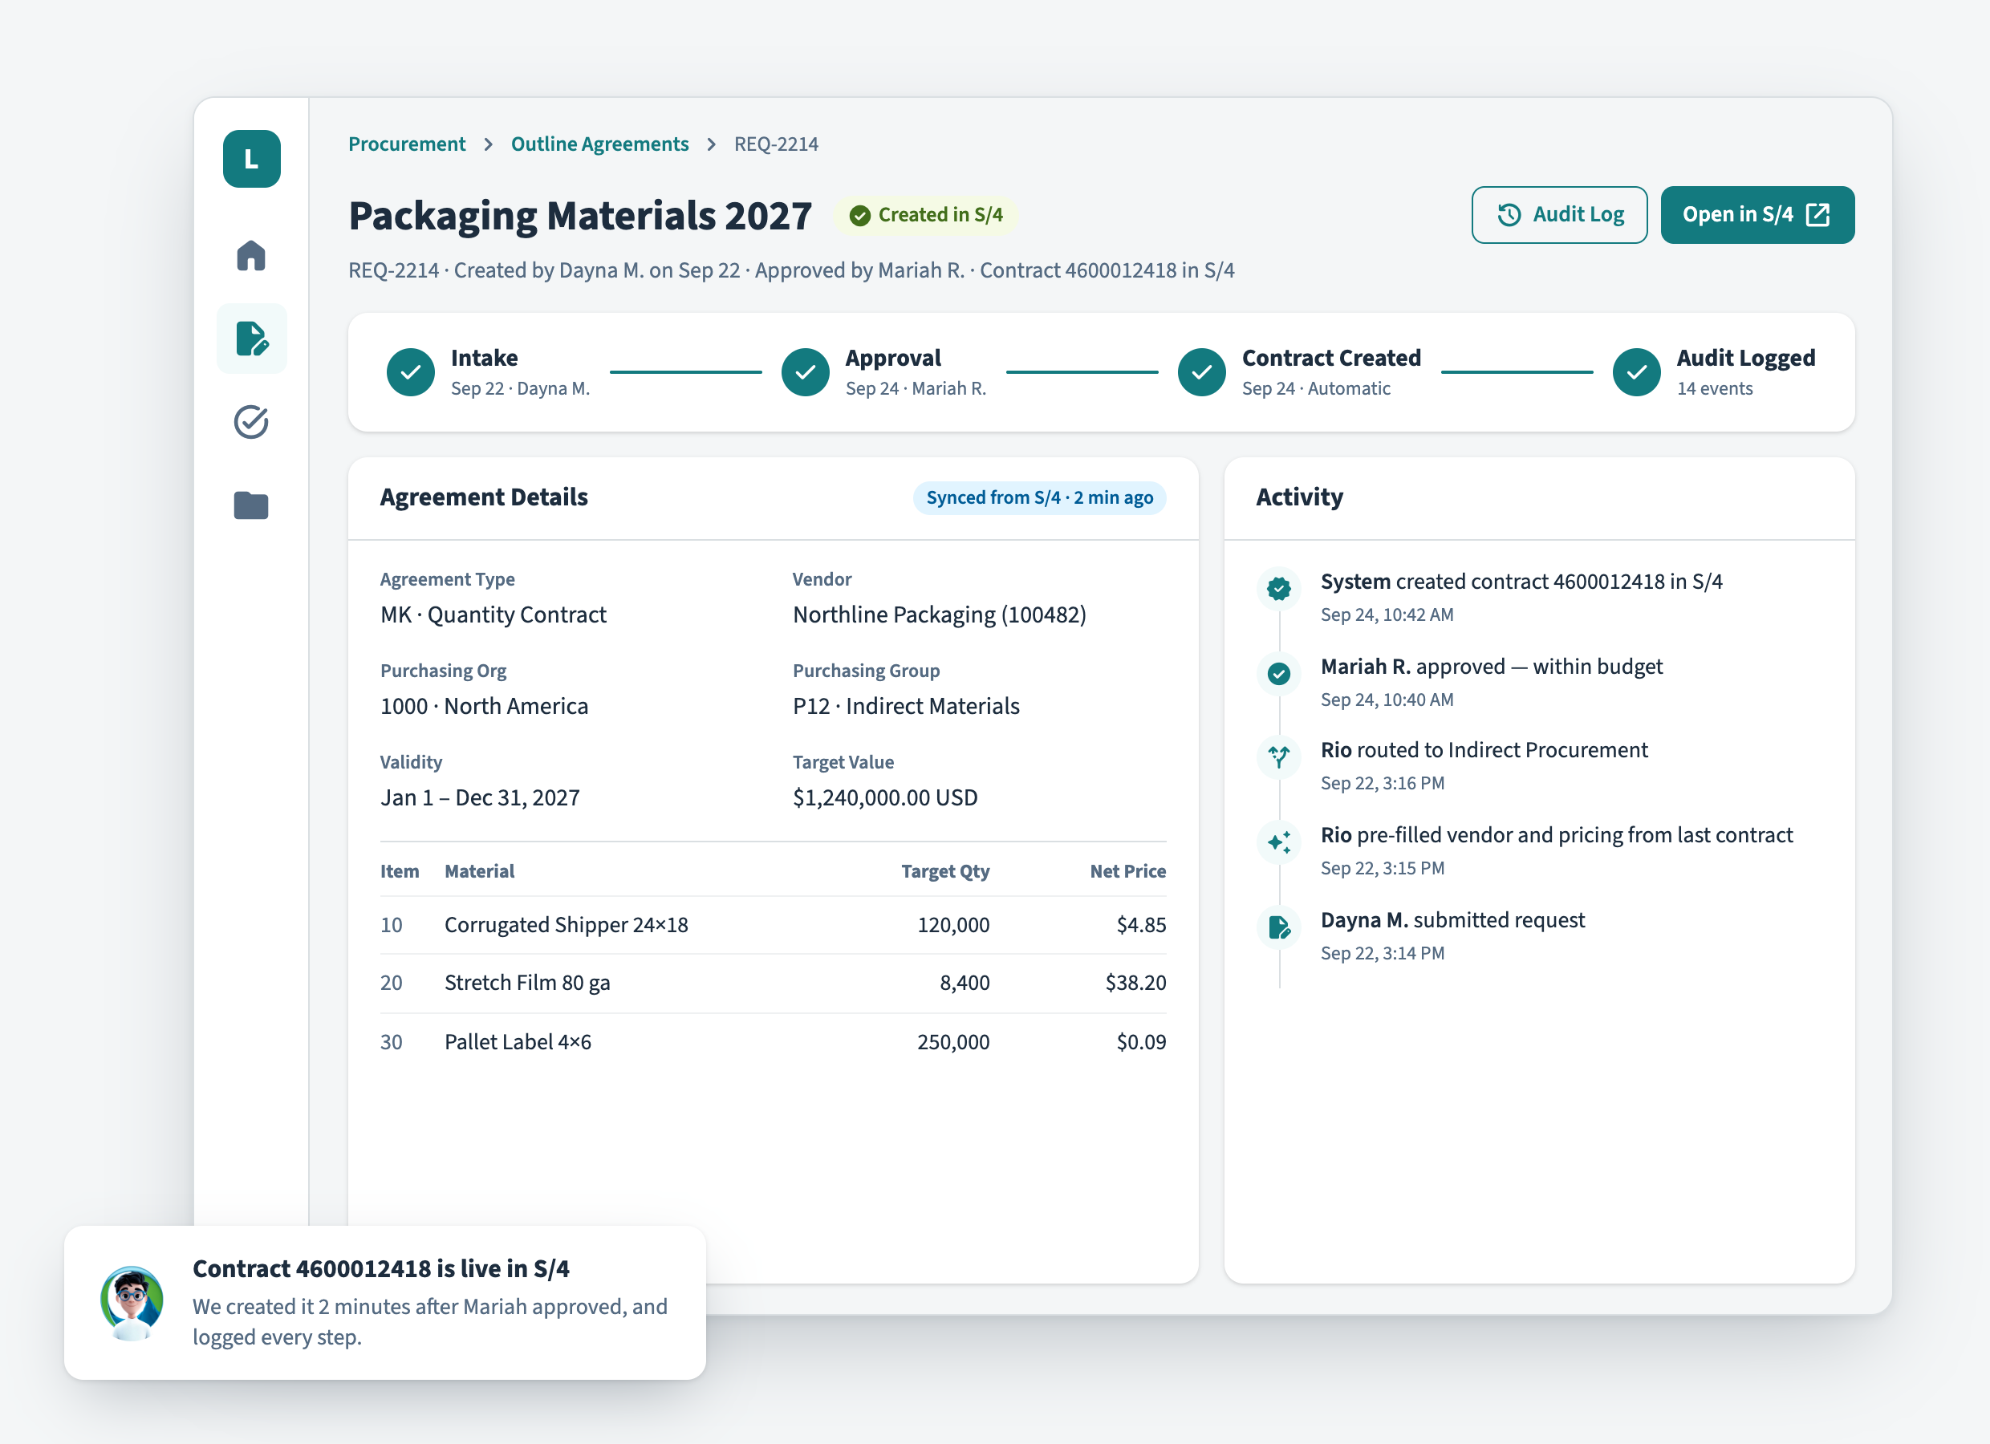The width and height of the screenshot is (1990, 1444).
Task: Click validity Jan 1 – Dec 31, 2027
Action: coord(480,797)
